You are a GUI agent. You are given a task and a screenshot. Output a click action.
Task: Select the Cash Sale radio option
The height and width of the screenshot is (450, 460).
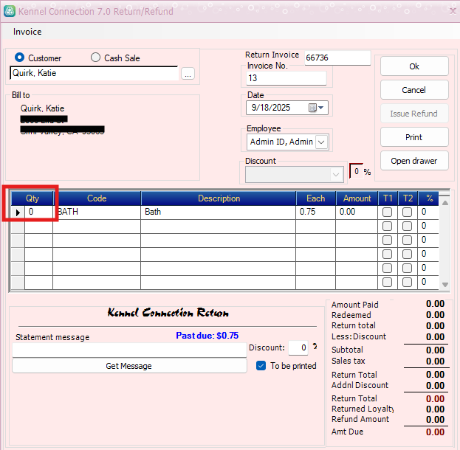95,58
